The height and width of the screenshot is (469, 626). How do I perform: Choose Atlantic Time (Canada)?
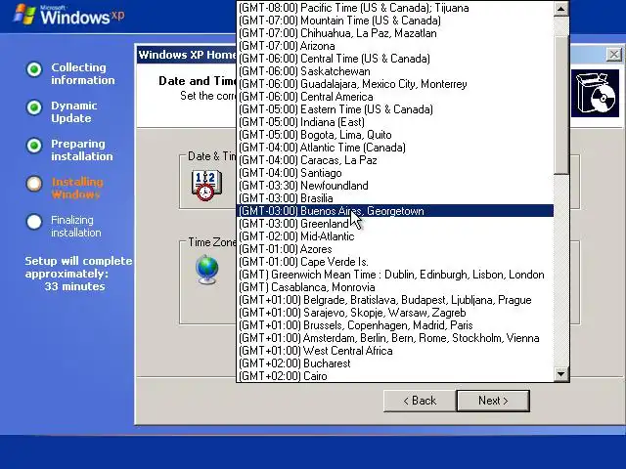pyautogui.click(x=395, y=148)
